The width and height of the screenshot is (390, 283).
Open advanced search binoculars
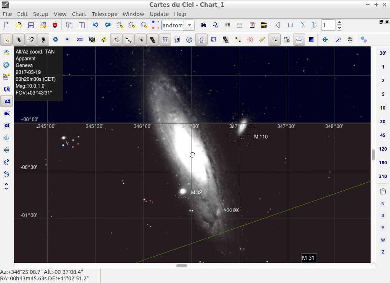[203, 25]
